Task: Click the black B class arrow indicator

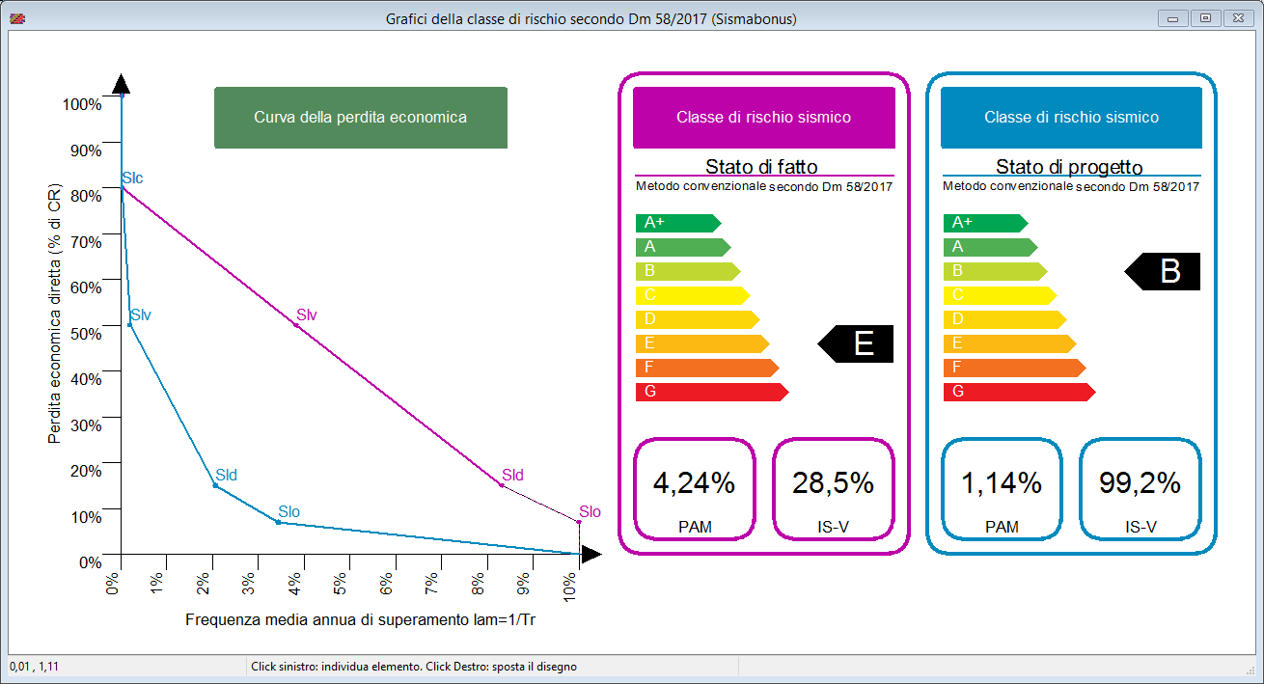Action: pyautogui.click(x=1165, y=272)
